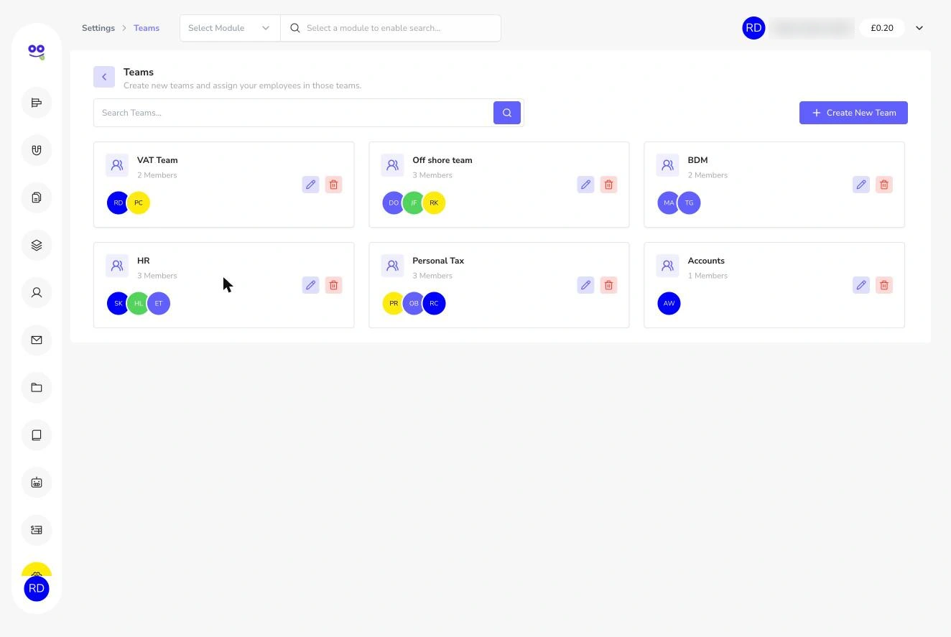Click the TG avatar in BDM card
The image size is (951, 637).
pyautogui.click(x=689, y=203)
